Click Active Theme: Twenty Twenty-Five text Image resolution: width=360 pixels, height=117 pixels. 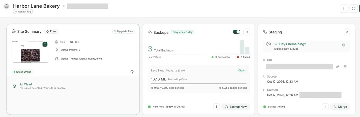[81, 59]
